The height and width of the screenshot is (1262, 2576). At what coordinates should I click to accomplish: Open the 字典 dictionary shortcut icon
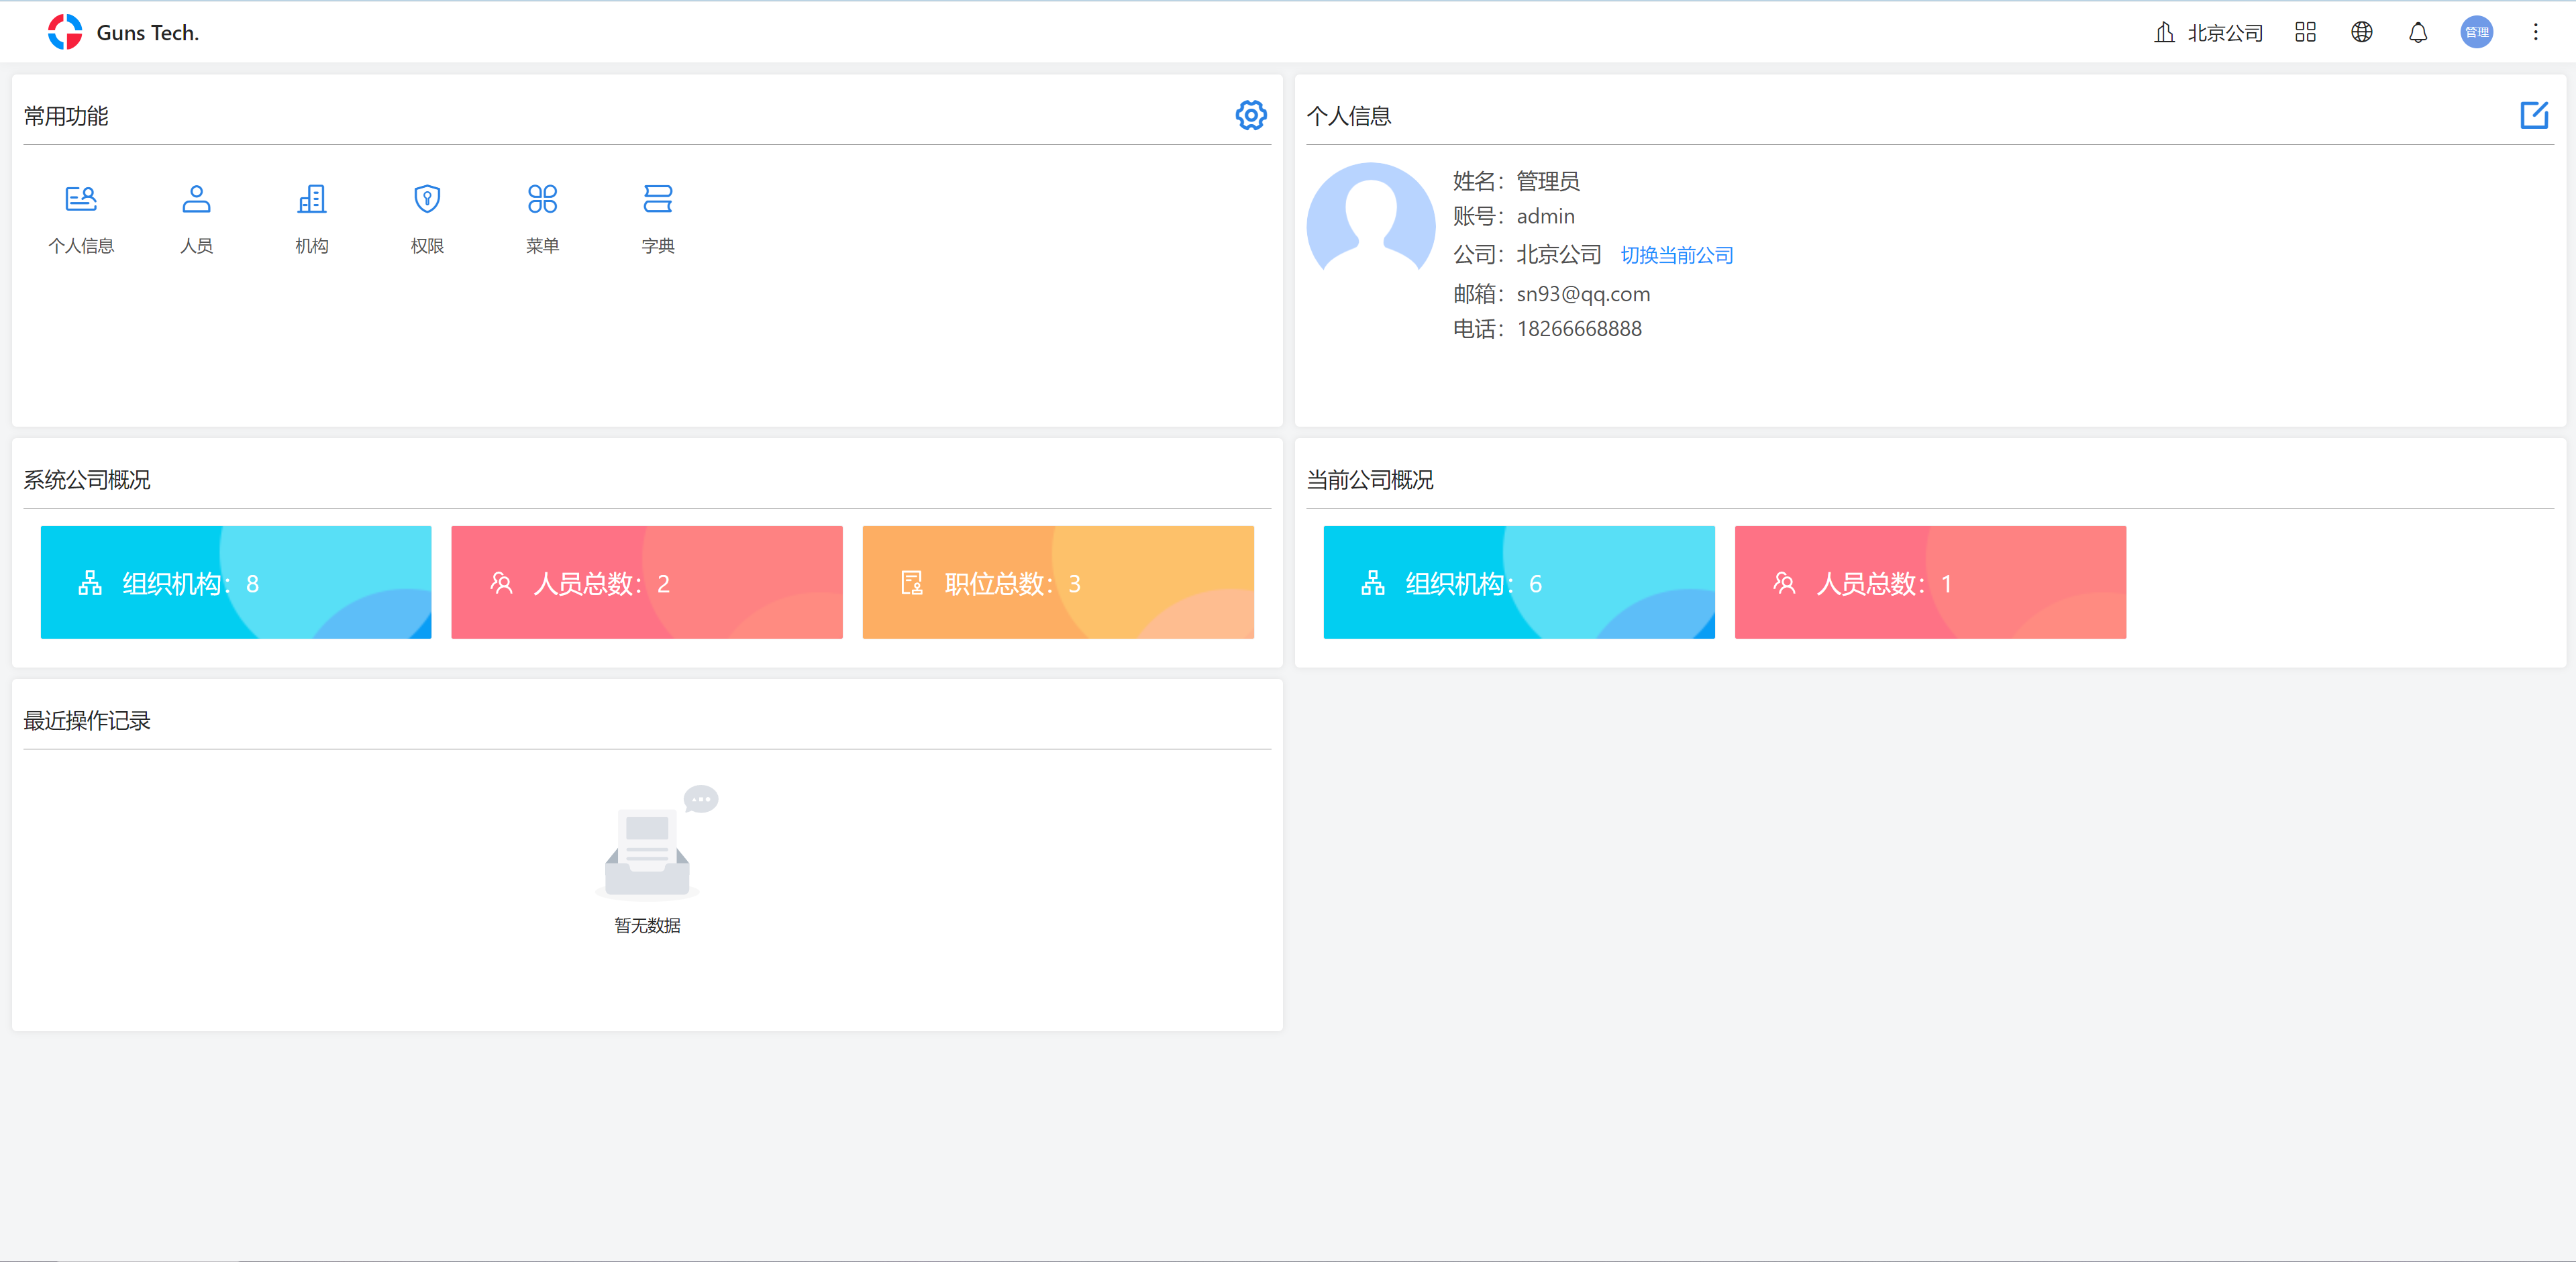click(x=657, y=200)
